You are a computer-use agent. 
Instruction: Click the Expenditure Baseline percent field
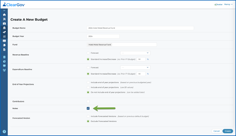tap(141, 74)
